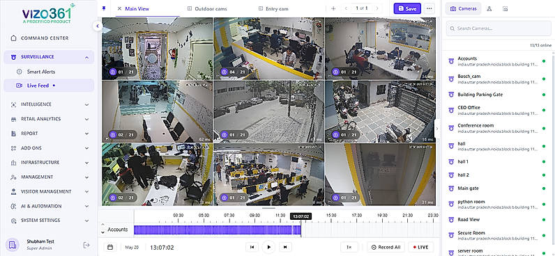Open the calendar date picker icon
The width and height of the screenshot is (555, 256).
tap(110, 247)
